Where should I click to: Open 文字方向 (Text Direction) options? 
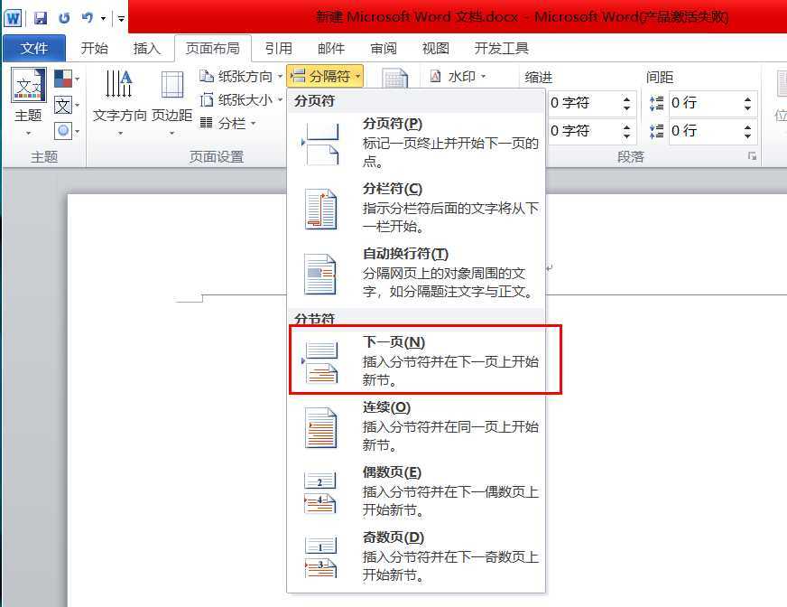119,102
